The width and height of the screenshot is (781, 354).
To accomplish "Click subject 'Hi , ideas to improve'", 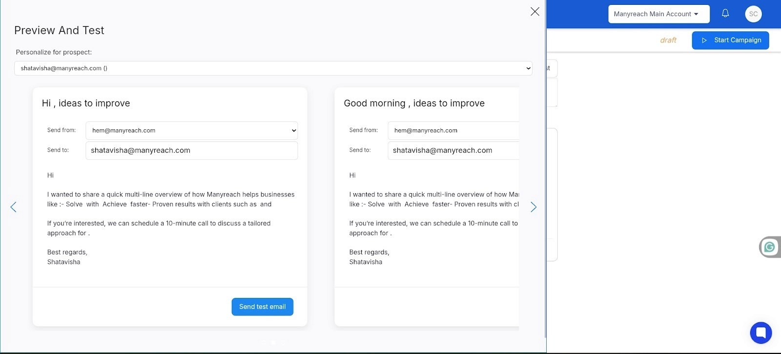I will [86, 103].
